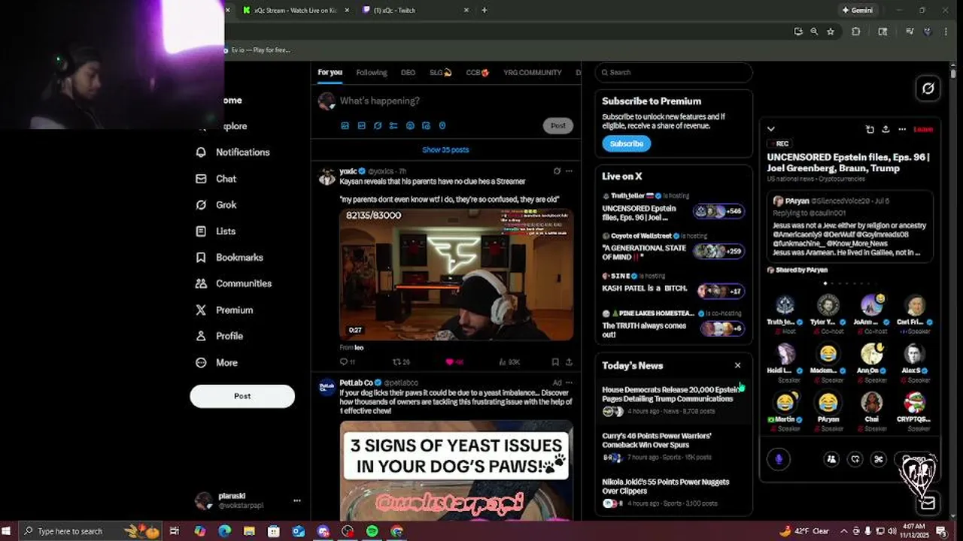The height and width of the screenshot is (541, 963).
Task: Switch to the CCB tab
Action: tap(478, 73)
